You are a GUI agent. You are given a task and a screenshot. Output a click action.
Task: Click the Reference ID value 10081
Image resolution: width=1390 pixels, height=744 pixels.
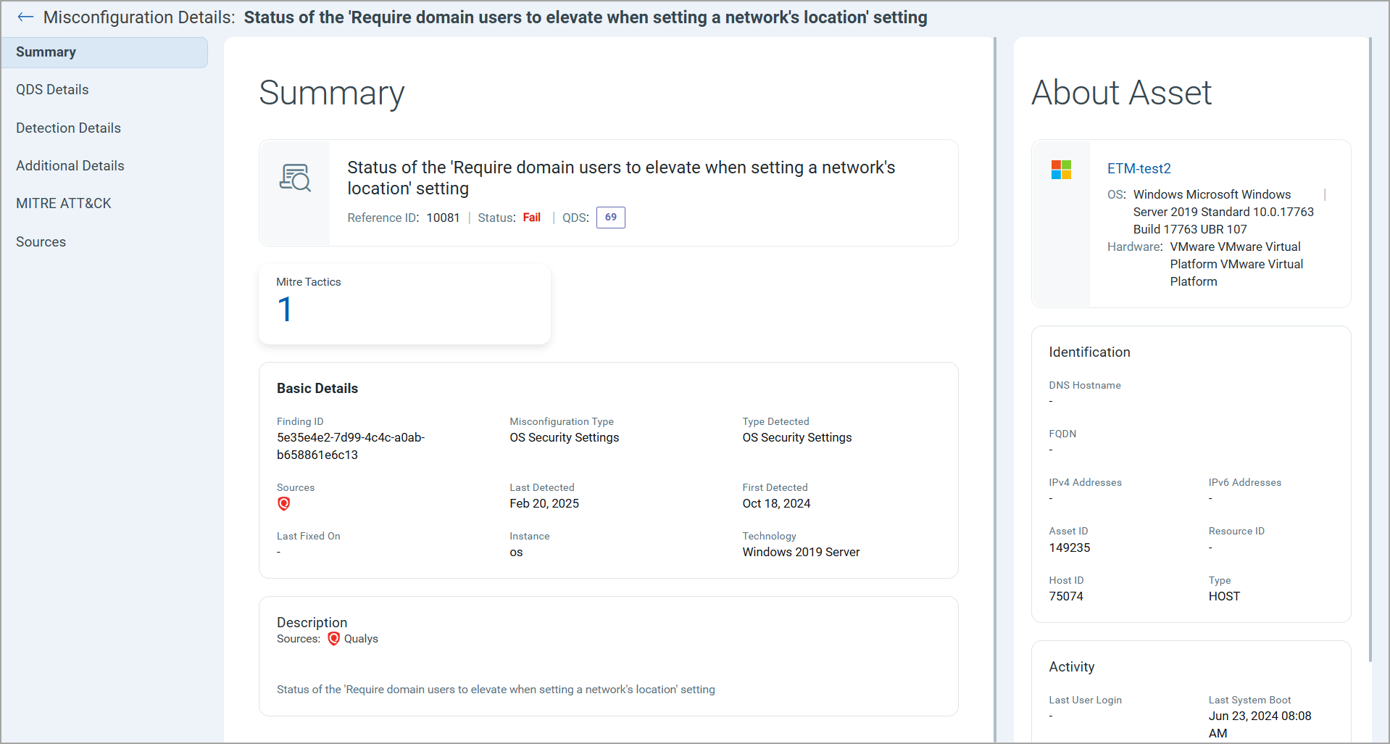(x=443, y=218)
